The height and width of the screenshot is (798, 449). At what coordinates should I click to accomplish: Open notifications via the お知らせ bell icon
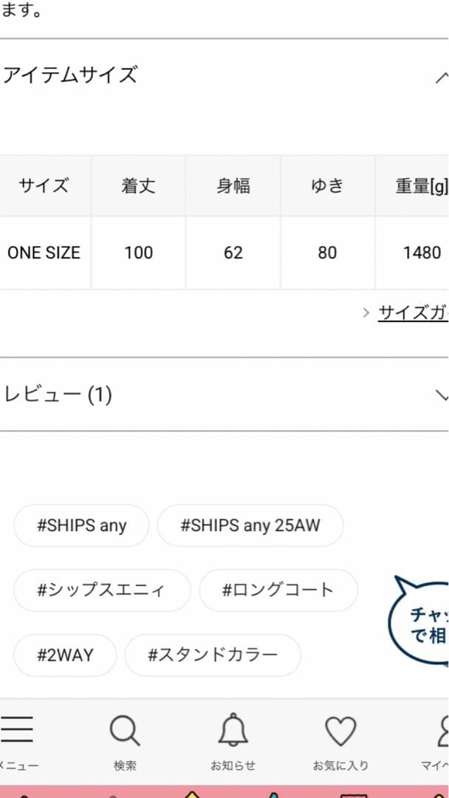232,731
